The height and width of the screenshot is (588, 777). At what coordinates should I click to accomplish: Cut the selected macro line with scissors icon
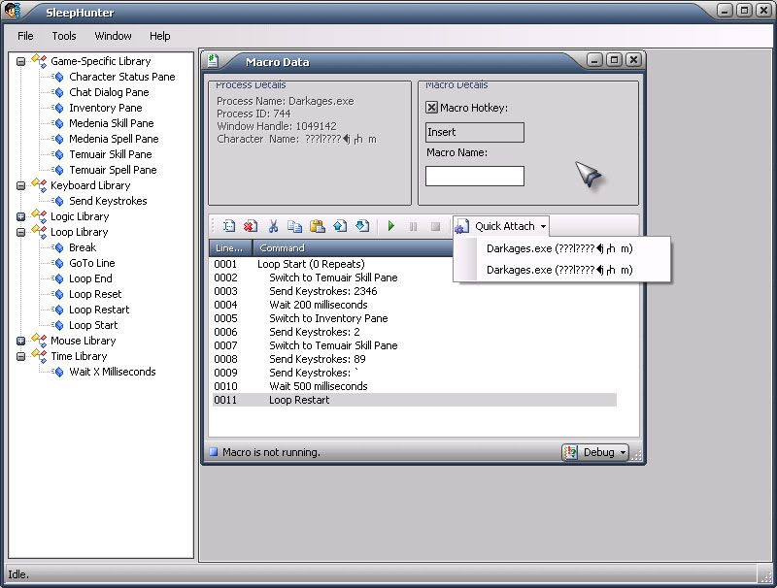pyautogui.click(x=273, y=226)
